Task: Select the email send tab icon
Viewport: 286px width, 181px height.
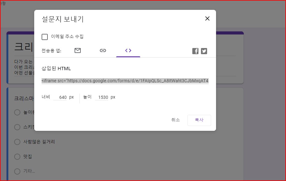Action: click(x=78, y=50)
